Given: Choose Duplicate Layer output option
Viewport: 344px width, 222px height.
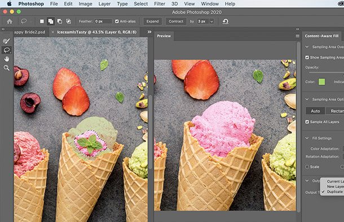Looking at the screenshot, I should coord(335,192).
